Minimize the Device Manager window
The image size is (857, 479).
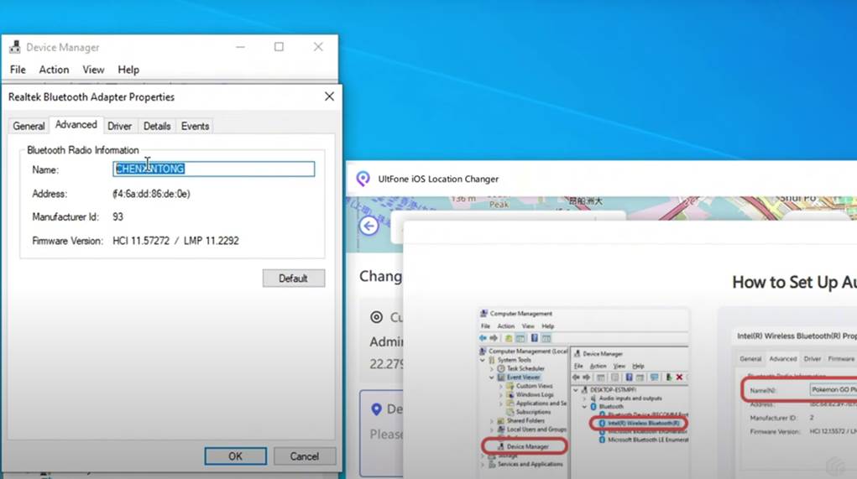pos(240,47)
